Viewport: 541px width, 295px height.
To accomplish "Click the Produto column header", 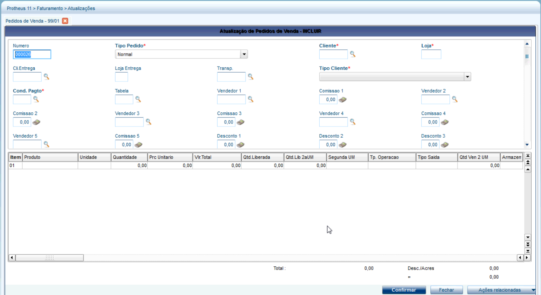I will point(50,157).
